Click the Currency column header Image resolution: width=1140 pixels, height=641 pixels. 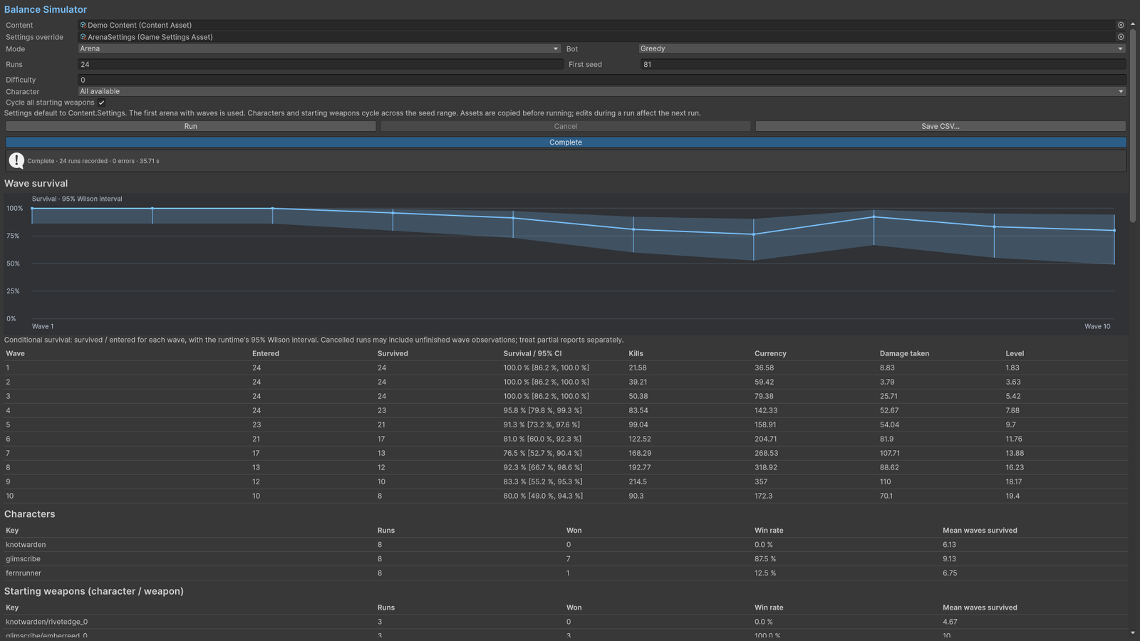pyautogui.click(x=770, y=353)
